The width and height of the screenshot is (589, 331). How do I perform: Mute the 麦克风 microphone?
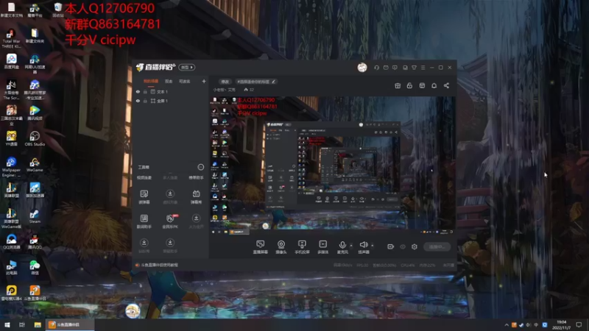(342, 247)
